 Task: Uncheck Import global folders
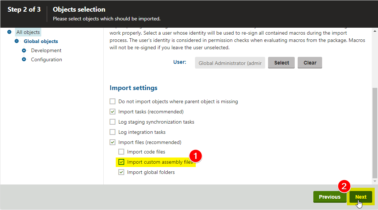pos(121,172)
